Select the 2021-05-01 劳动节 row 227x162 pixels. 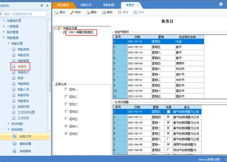pos(159,69)
